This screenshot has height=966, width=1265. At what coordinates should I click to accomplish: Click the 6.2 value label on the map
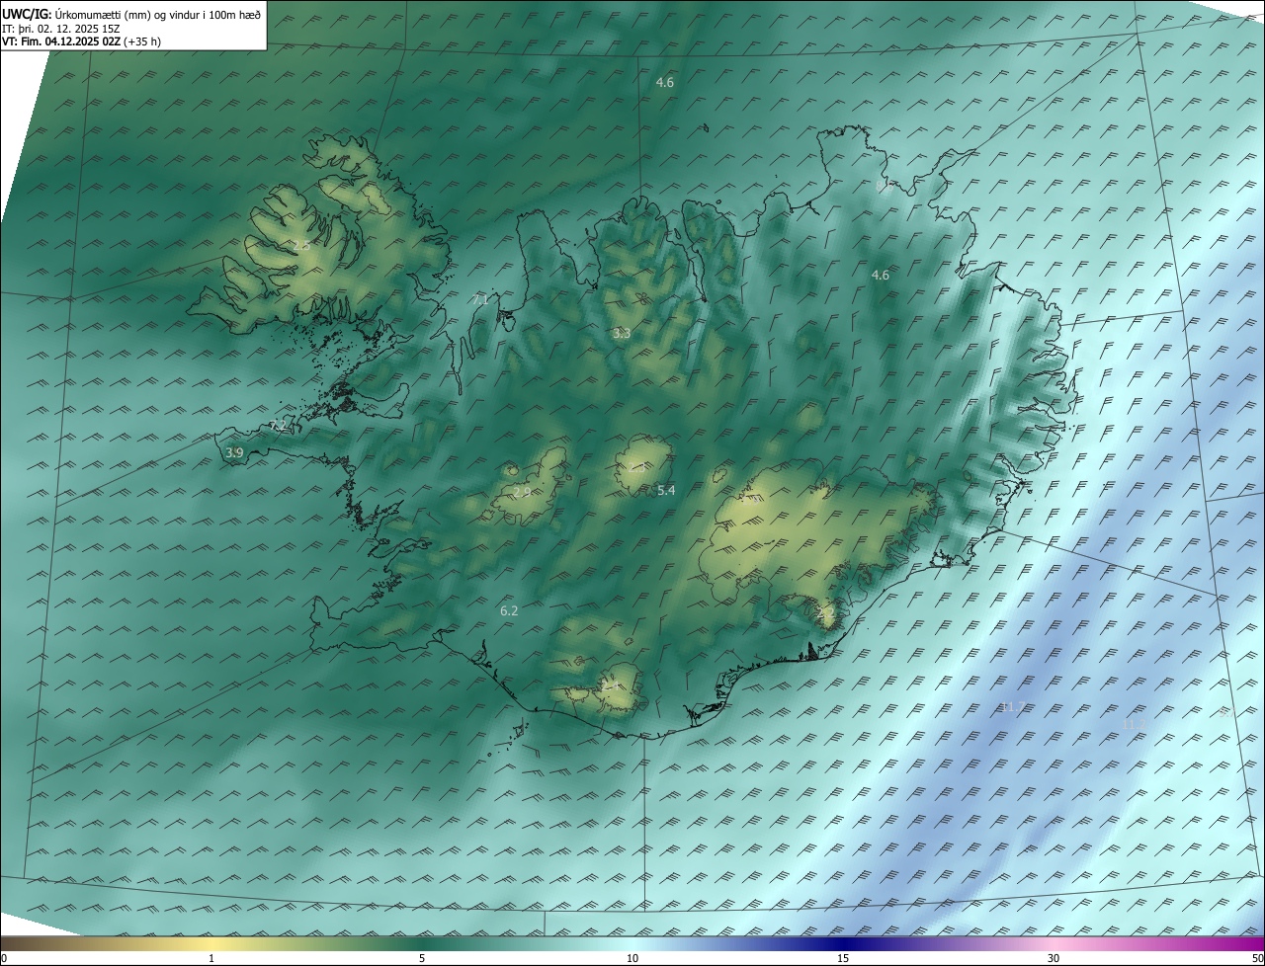509,611
